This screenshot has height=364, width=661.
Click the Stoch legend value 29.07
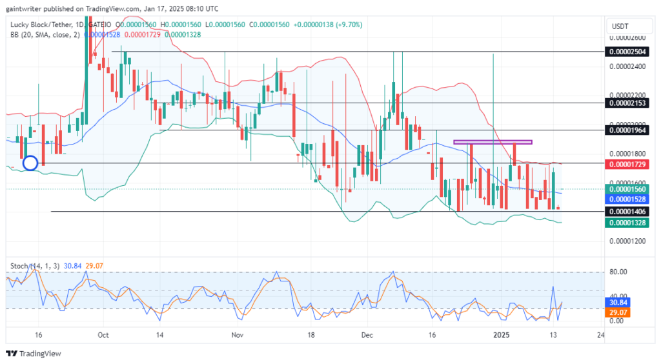94,266
